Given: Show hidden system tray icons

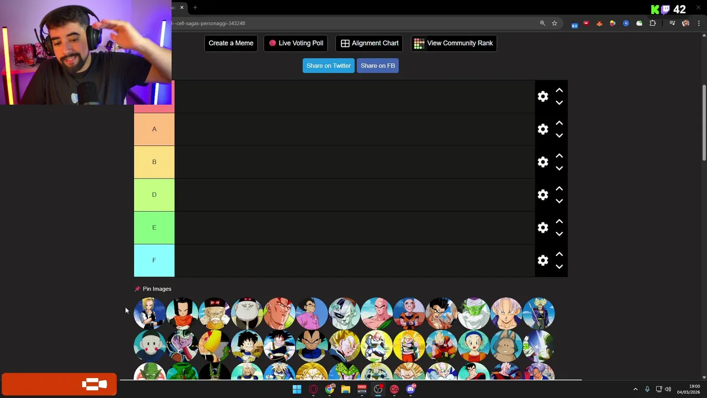Looking at the screenshot, I should click(635, 389).
